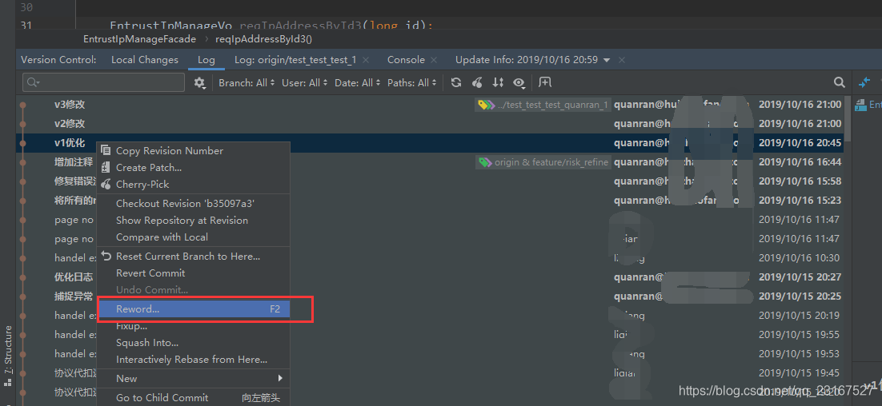Open the Log: origin/test_test_test_1 tab
Screen dimensions: 882x406
coord(295,59)
